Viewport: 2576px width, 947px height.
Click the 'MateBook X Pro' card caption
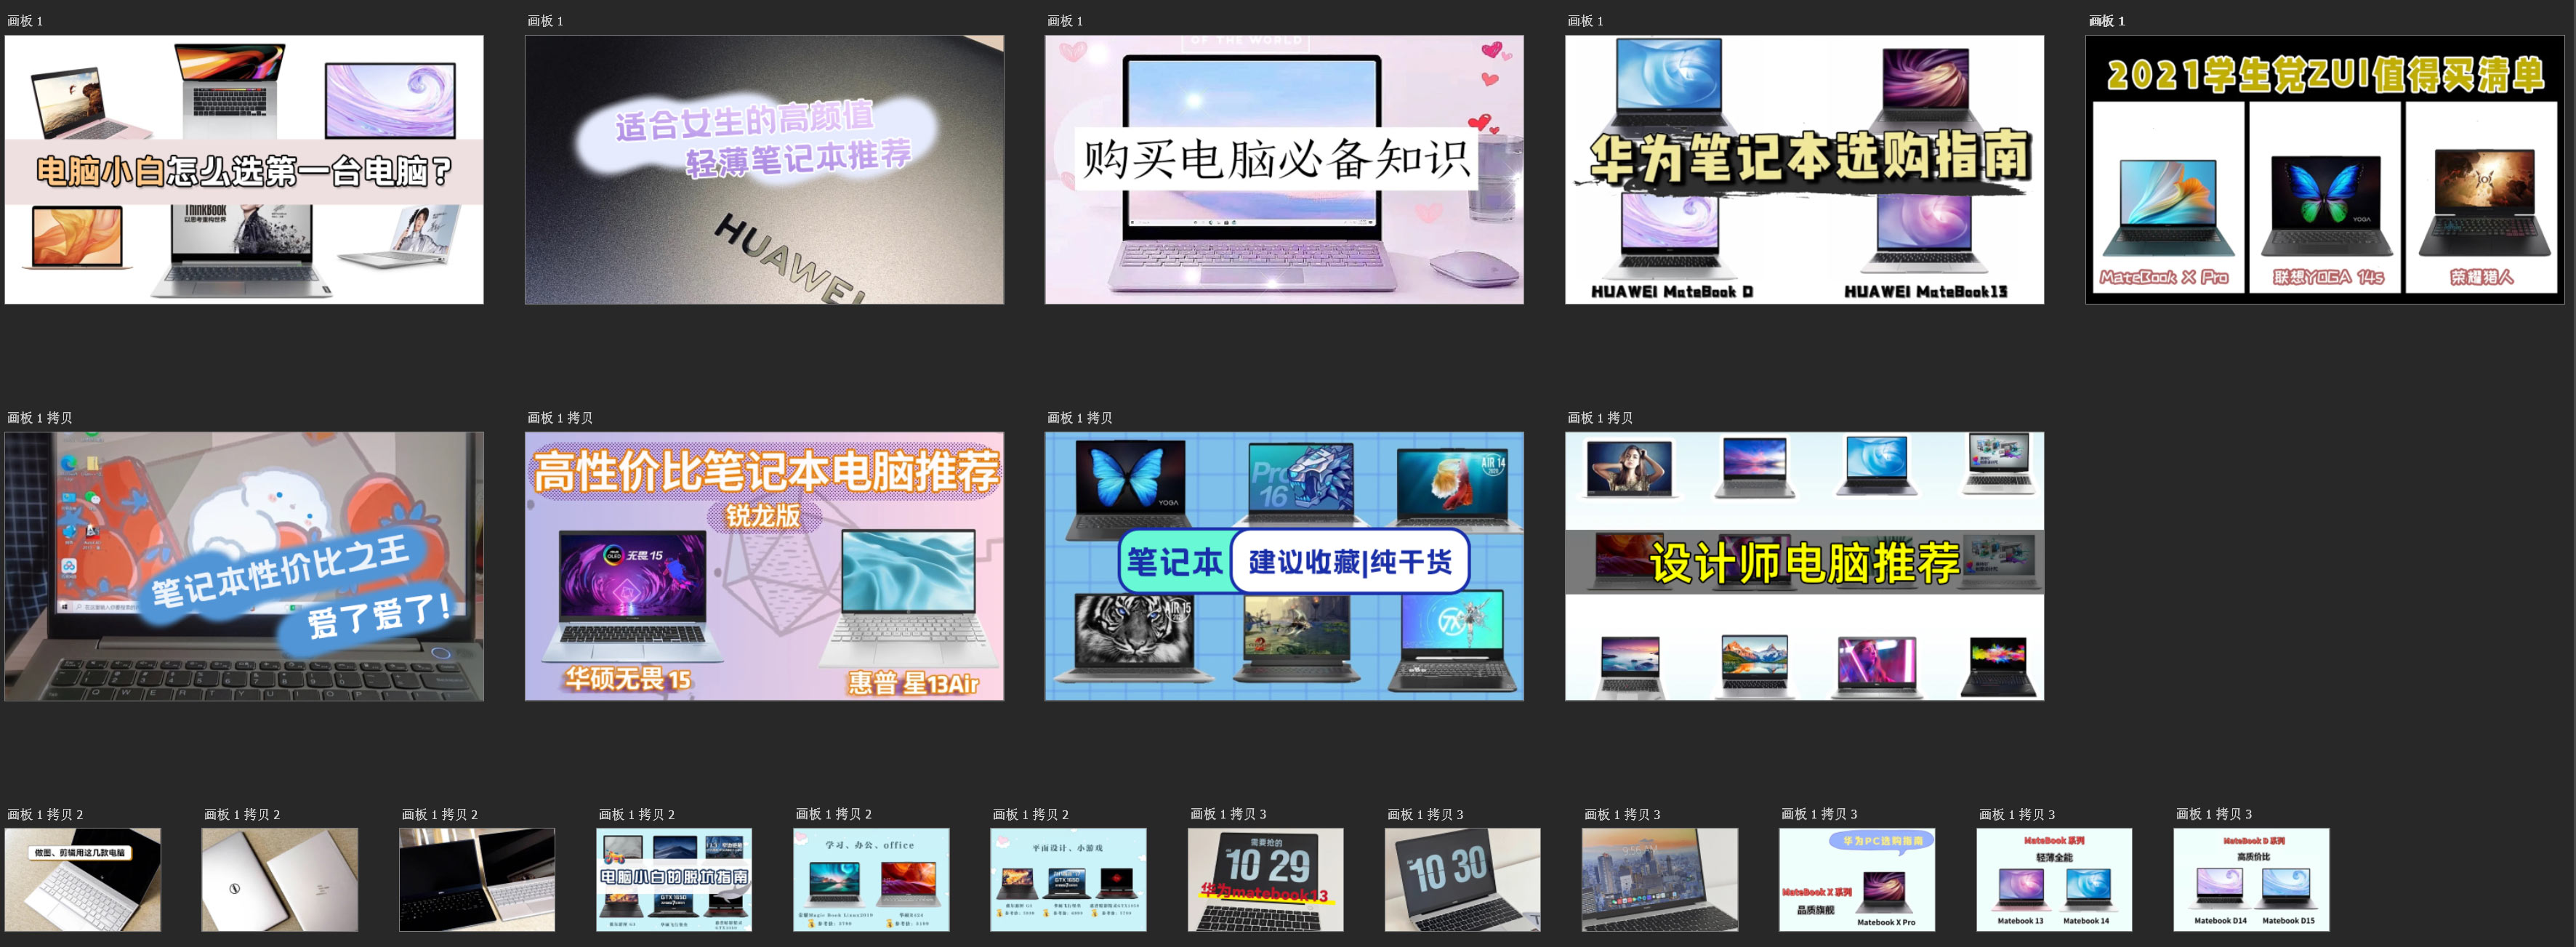[x=2164, y=277]
